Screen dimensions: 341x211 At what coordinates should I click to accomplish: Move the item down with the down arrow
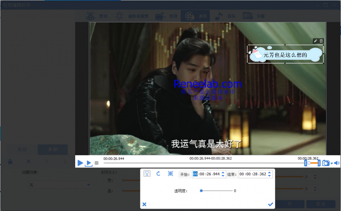click(x=65, y=162)
